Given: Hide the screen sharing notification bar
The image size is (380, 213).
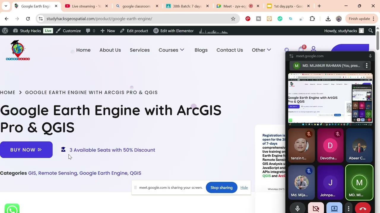Looking at the screenshot, I should tap(244, 188).
